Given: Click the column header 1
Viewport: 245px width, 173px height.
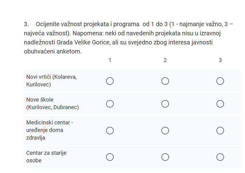Looking at the screenshot, I should [110, 60].
